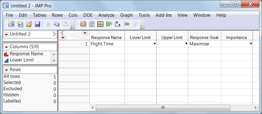Open the Cols menu
Screen dimensions: 262x114
73,15
